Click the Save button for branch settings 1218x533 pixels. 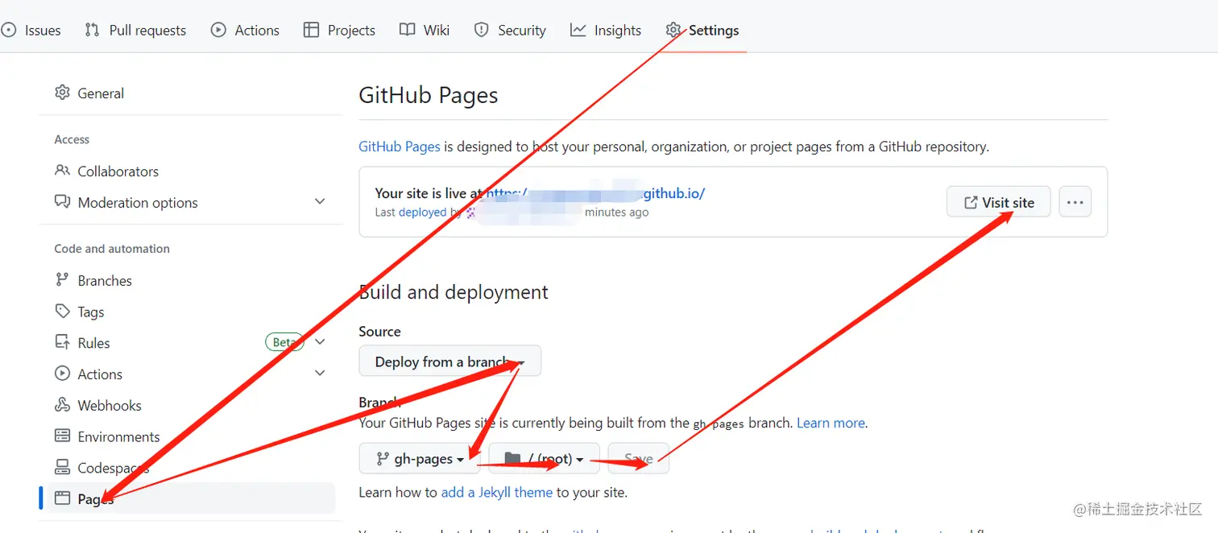638,459
